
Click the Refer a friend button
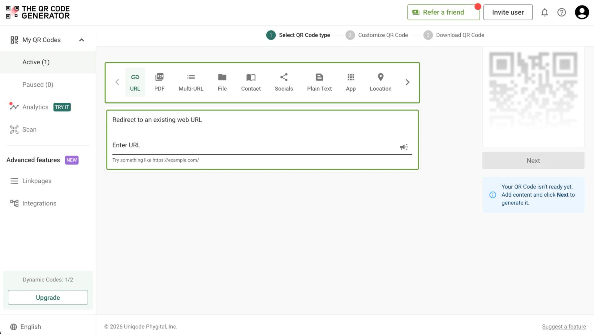[x=443, y=12]
